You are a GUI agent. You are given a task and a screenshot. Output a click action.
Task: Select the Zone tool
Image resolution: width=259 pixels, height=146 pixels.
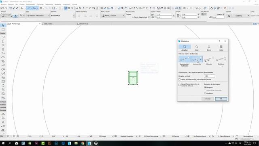[x=3, y=94]
